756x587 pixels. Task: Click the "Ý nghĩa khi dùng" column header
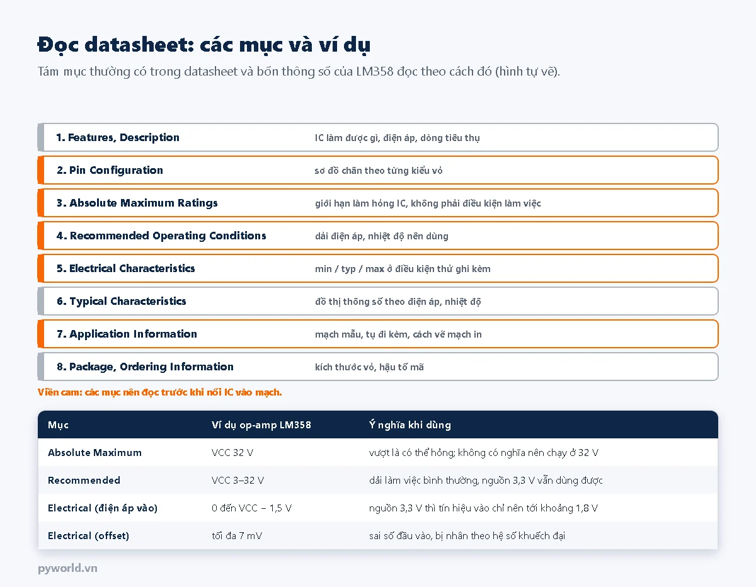[410, 425]
